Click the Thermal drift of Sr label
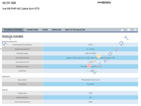Viewport: 141px width, 106px height. (x=22, y=62)
